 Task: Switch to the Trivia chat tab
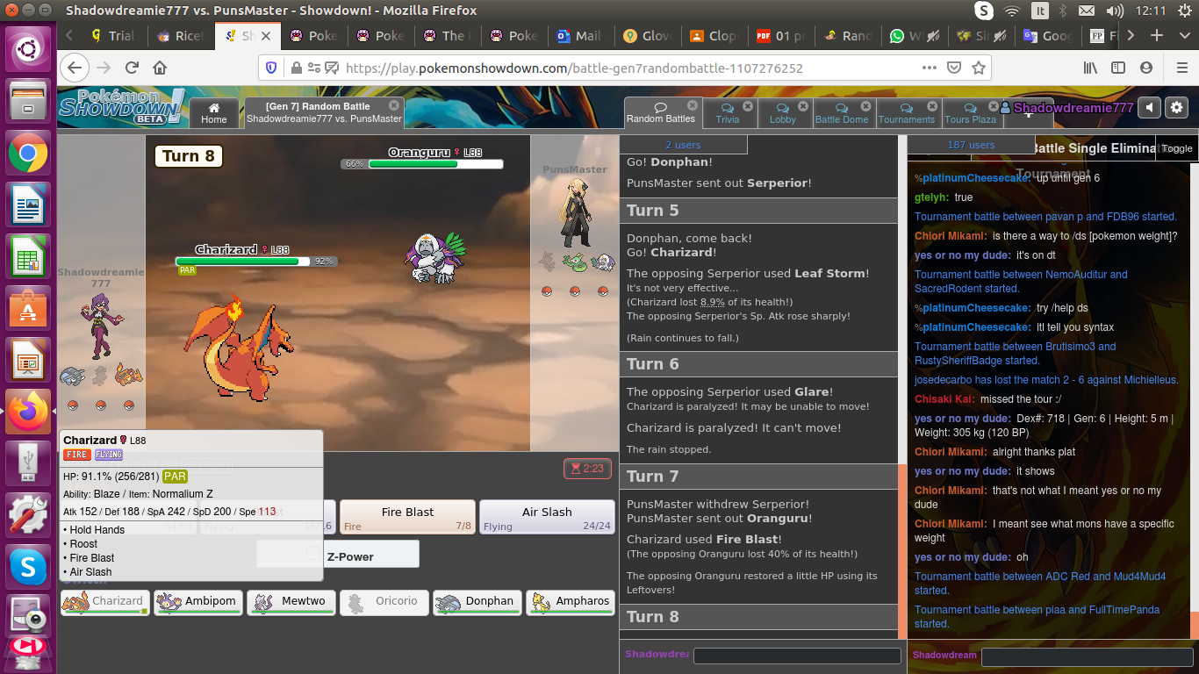tap(727, 113)
